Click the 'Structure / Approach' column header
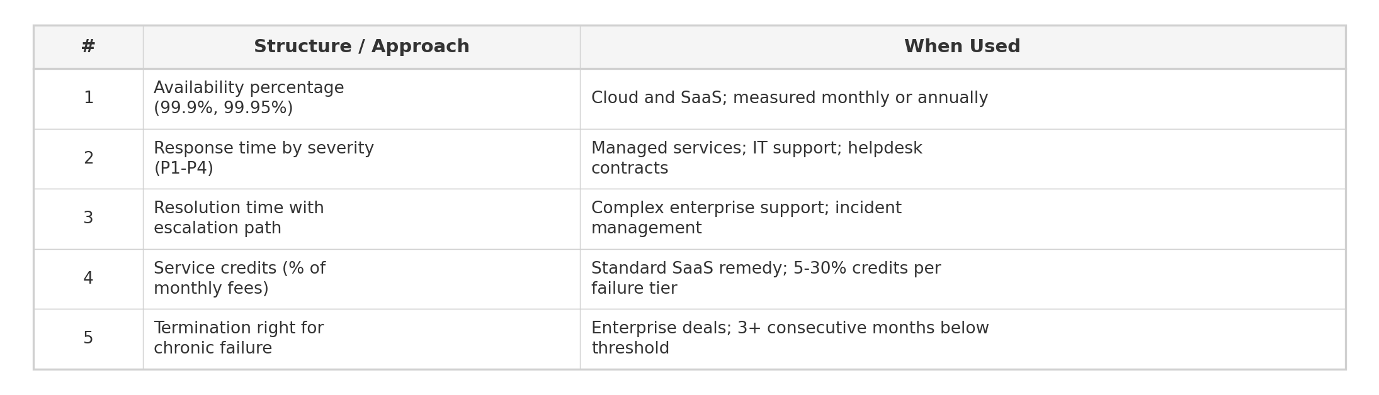1379x395 pixels. point(361,47)
